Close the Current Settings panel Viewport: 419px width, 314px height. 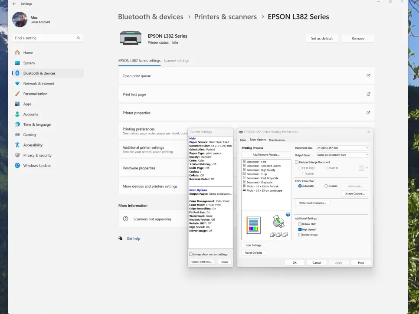225,262
